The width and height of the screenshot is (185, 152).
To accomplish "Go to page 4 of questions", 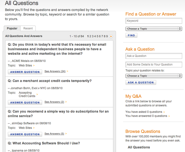I will pyautogui.click(x=95, y=36).
